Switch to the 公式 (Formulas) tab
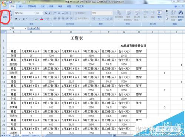Viewport: 185px width, 137px height. click(x=43, y=6)
